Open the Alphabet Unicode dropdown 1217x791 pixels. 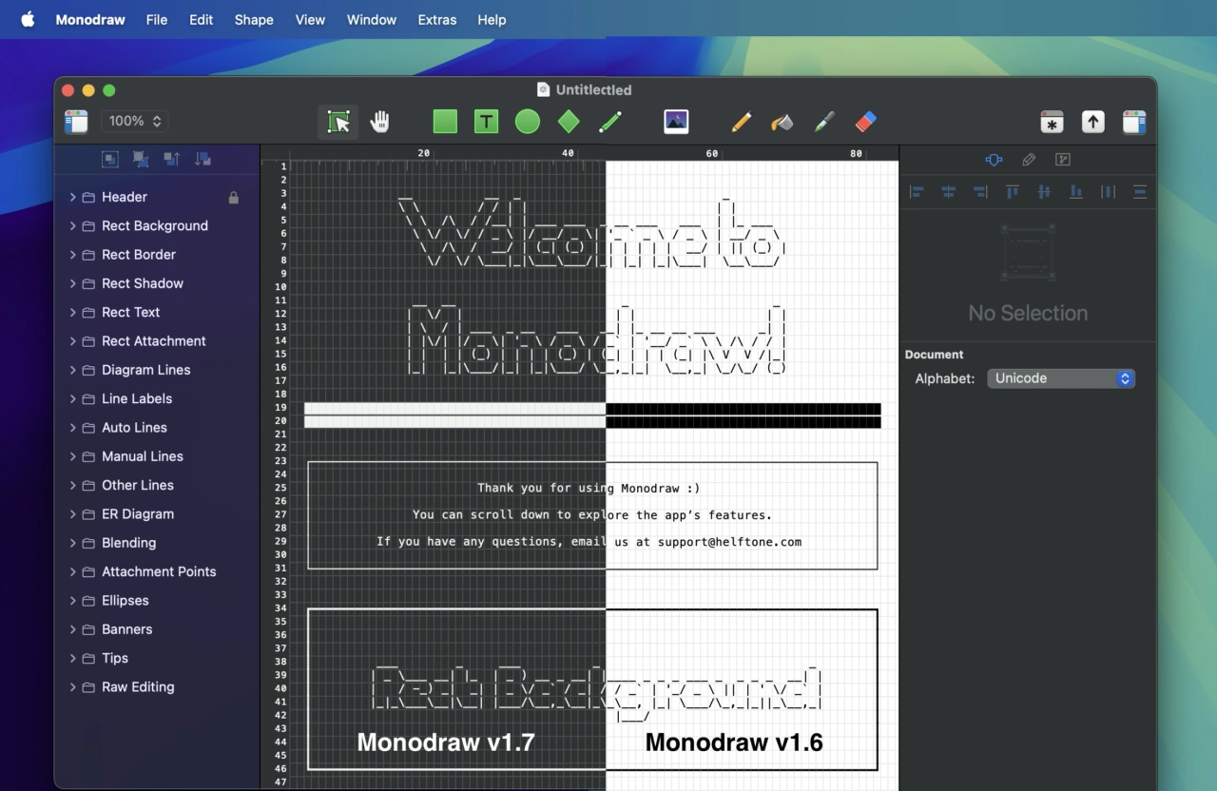point(1060,378)
